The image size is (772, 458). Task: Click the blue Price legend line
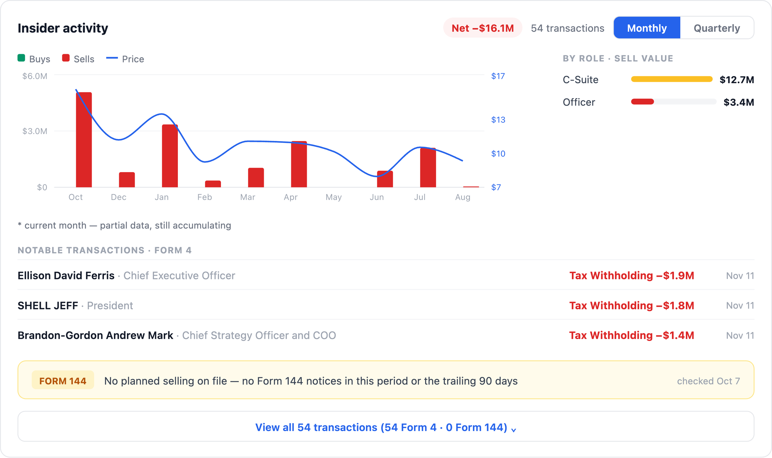(x=112, y=58)
